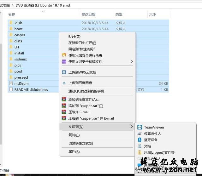
Task: Click WinRAR icon beside 压缩并 E-mail
Action: click(64, 112)
